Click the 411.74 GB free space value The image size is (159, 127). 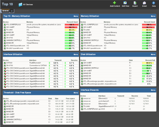[70, 104]
